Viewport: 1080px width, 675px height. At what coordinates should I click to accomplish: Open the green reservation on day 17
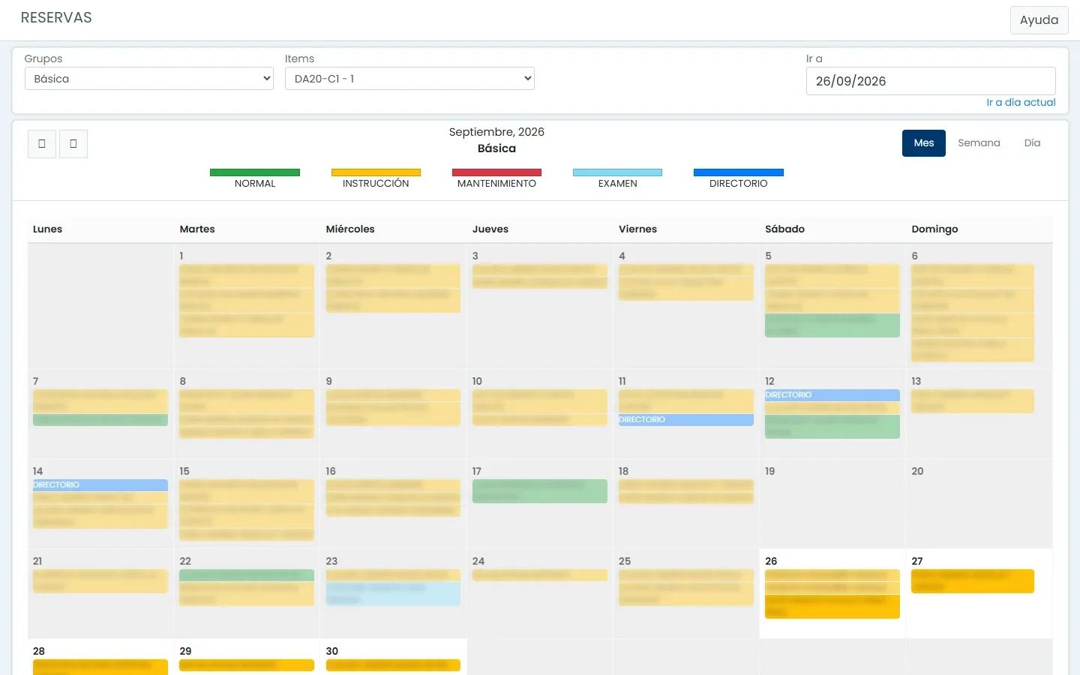point(539,491)
